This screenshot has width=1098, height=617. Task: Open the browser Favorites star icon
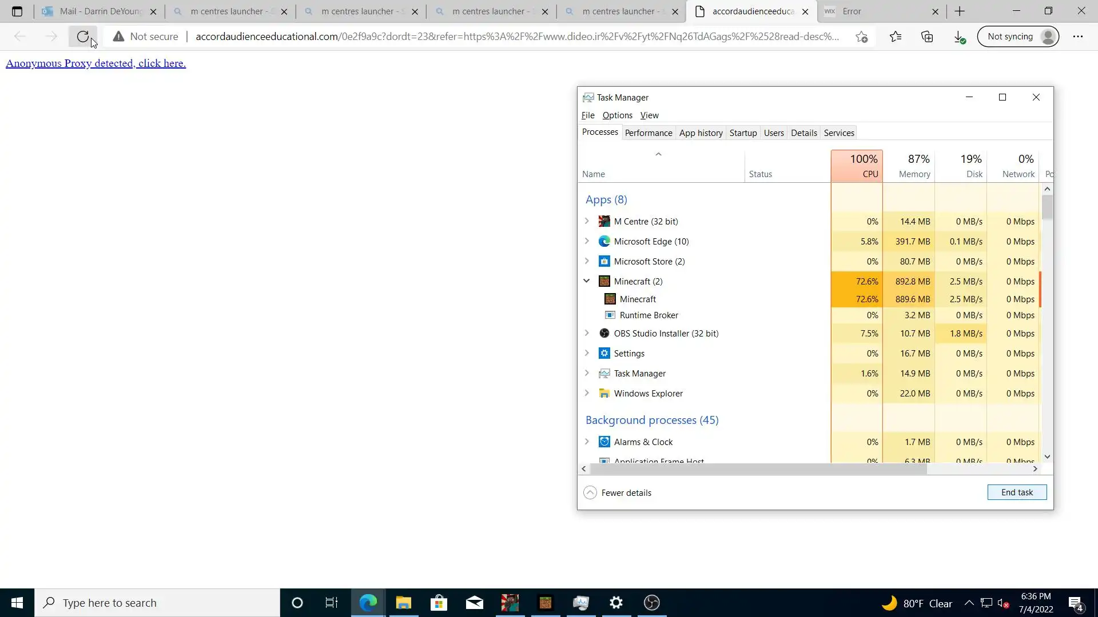coord(896,37)
